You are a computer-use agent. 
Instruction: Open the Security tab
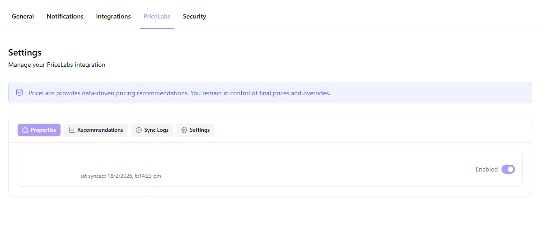(x=194, y=16)
